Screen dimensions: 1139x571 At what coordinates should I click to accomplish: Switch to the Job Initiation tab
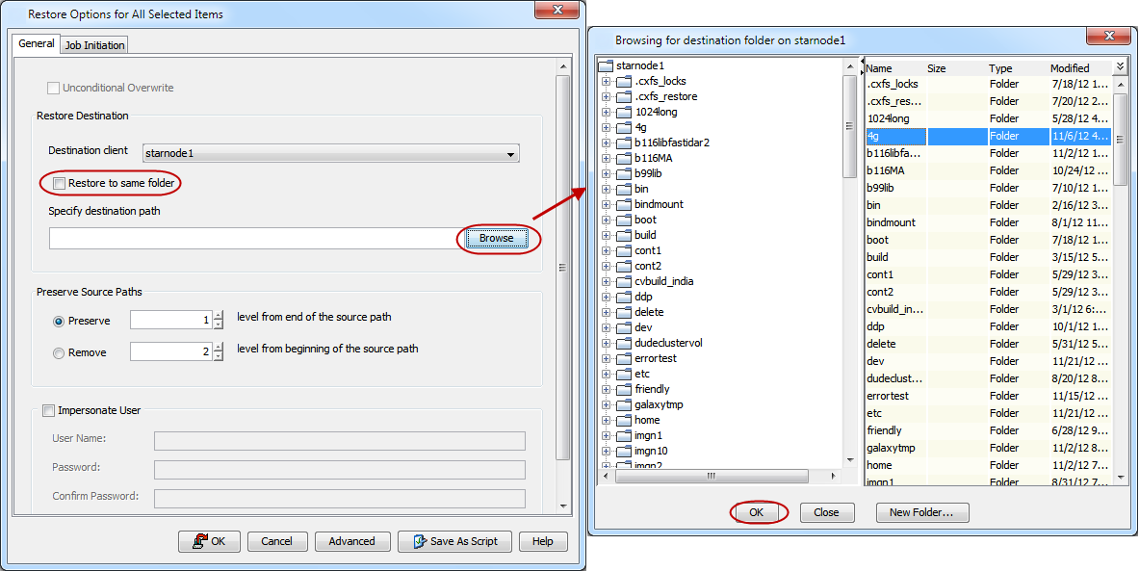(93, 44)
